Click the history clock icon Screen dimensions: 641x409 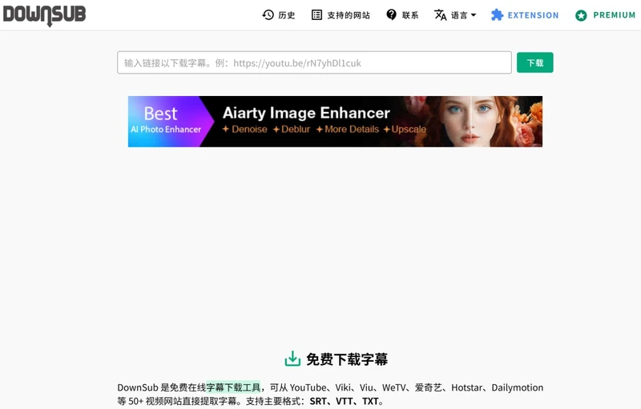268,15
